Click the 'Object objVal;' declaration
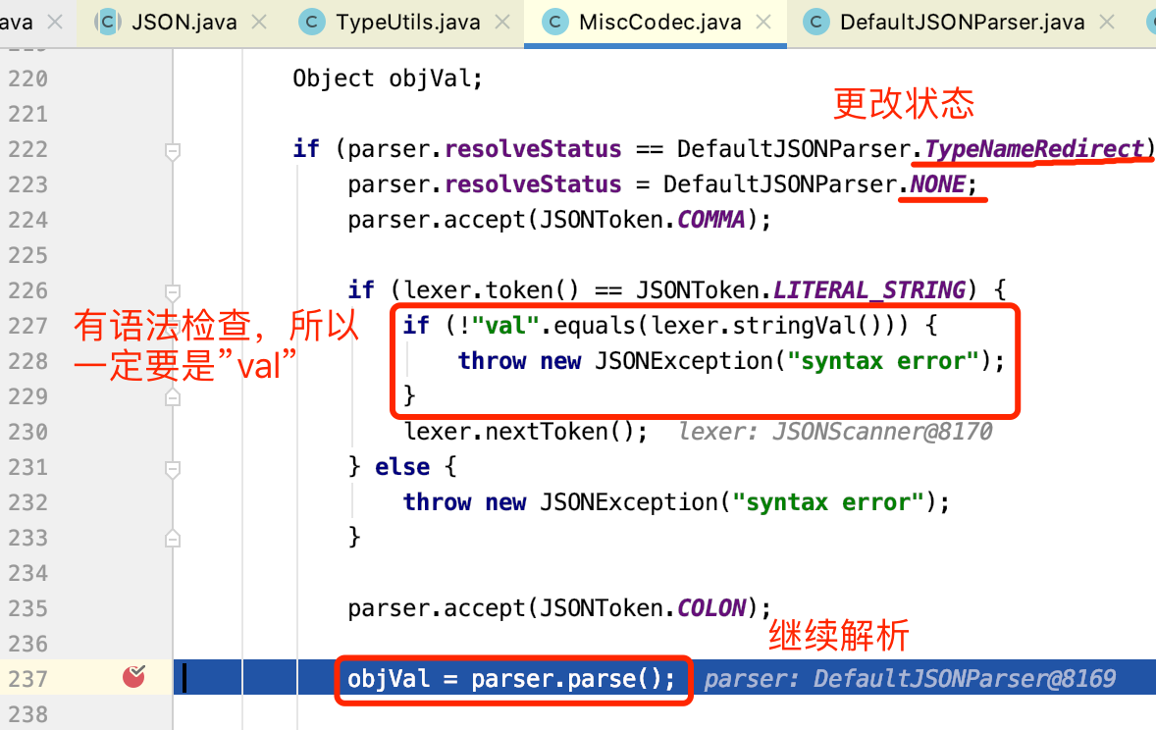This screenshot has width=1156, height=730. [x=388, y=78]
